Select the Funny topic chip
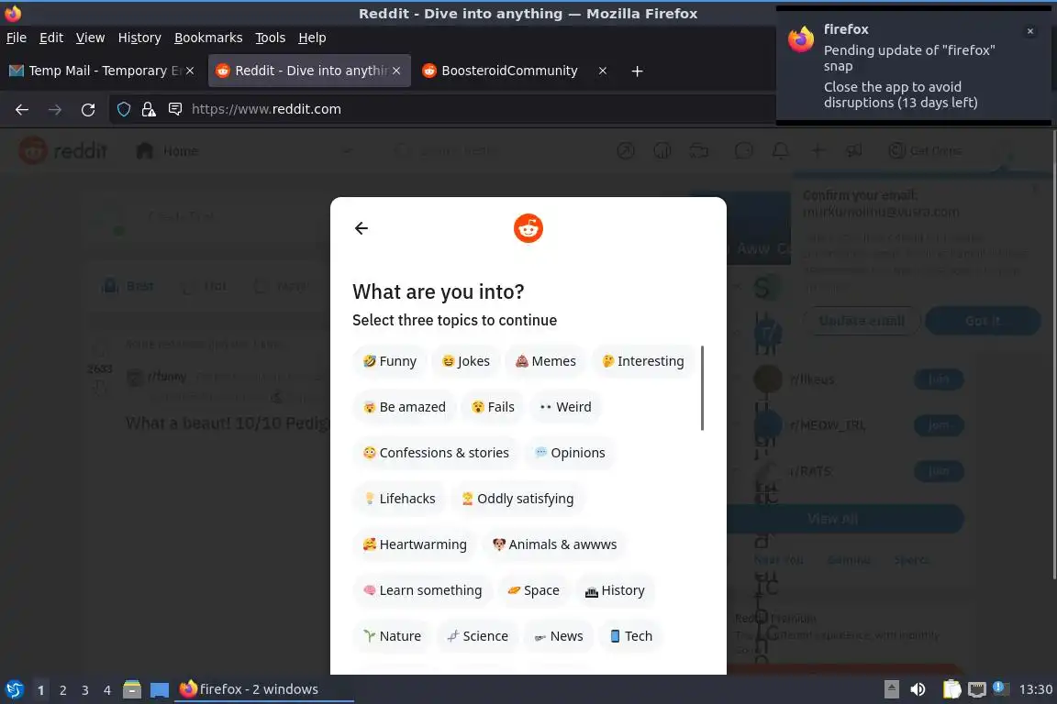Screen dimensions: 1057x704 (x=390, y=361)
